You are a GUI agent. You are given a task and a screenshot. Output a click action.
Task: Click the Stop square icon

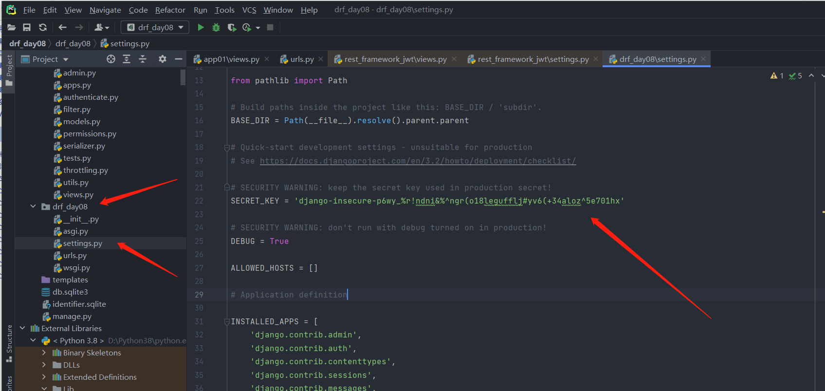tap(270, 27)
